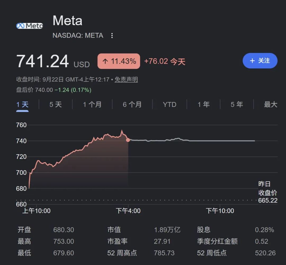Click the plus icon in the follow button
This screenshot has width=286, height=265.
252,61
